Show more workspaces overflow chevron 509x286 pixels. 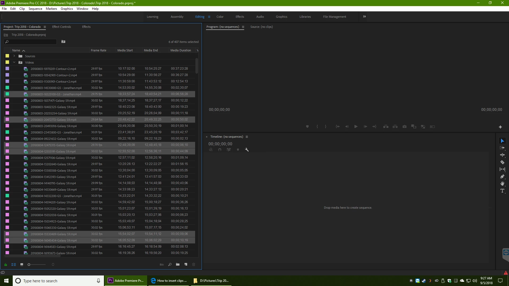coord(364,16)
